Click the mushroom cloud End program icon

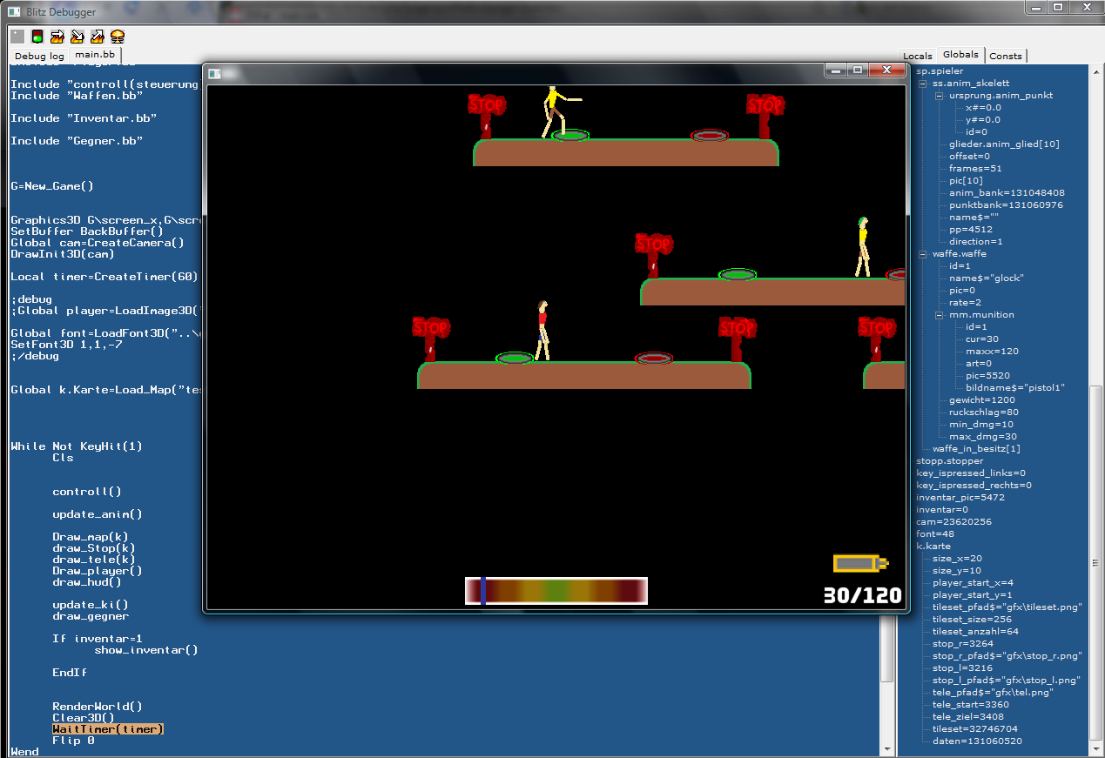coord(118,37)
